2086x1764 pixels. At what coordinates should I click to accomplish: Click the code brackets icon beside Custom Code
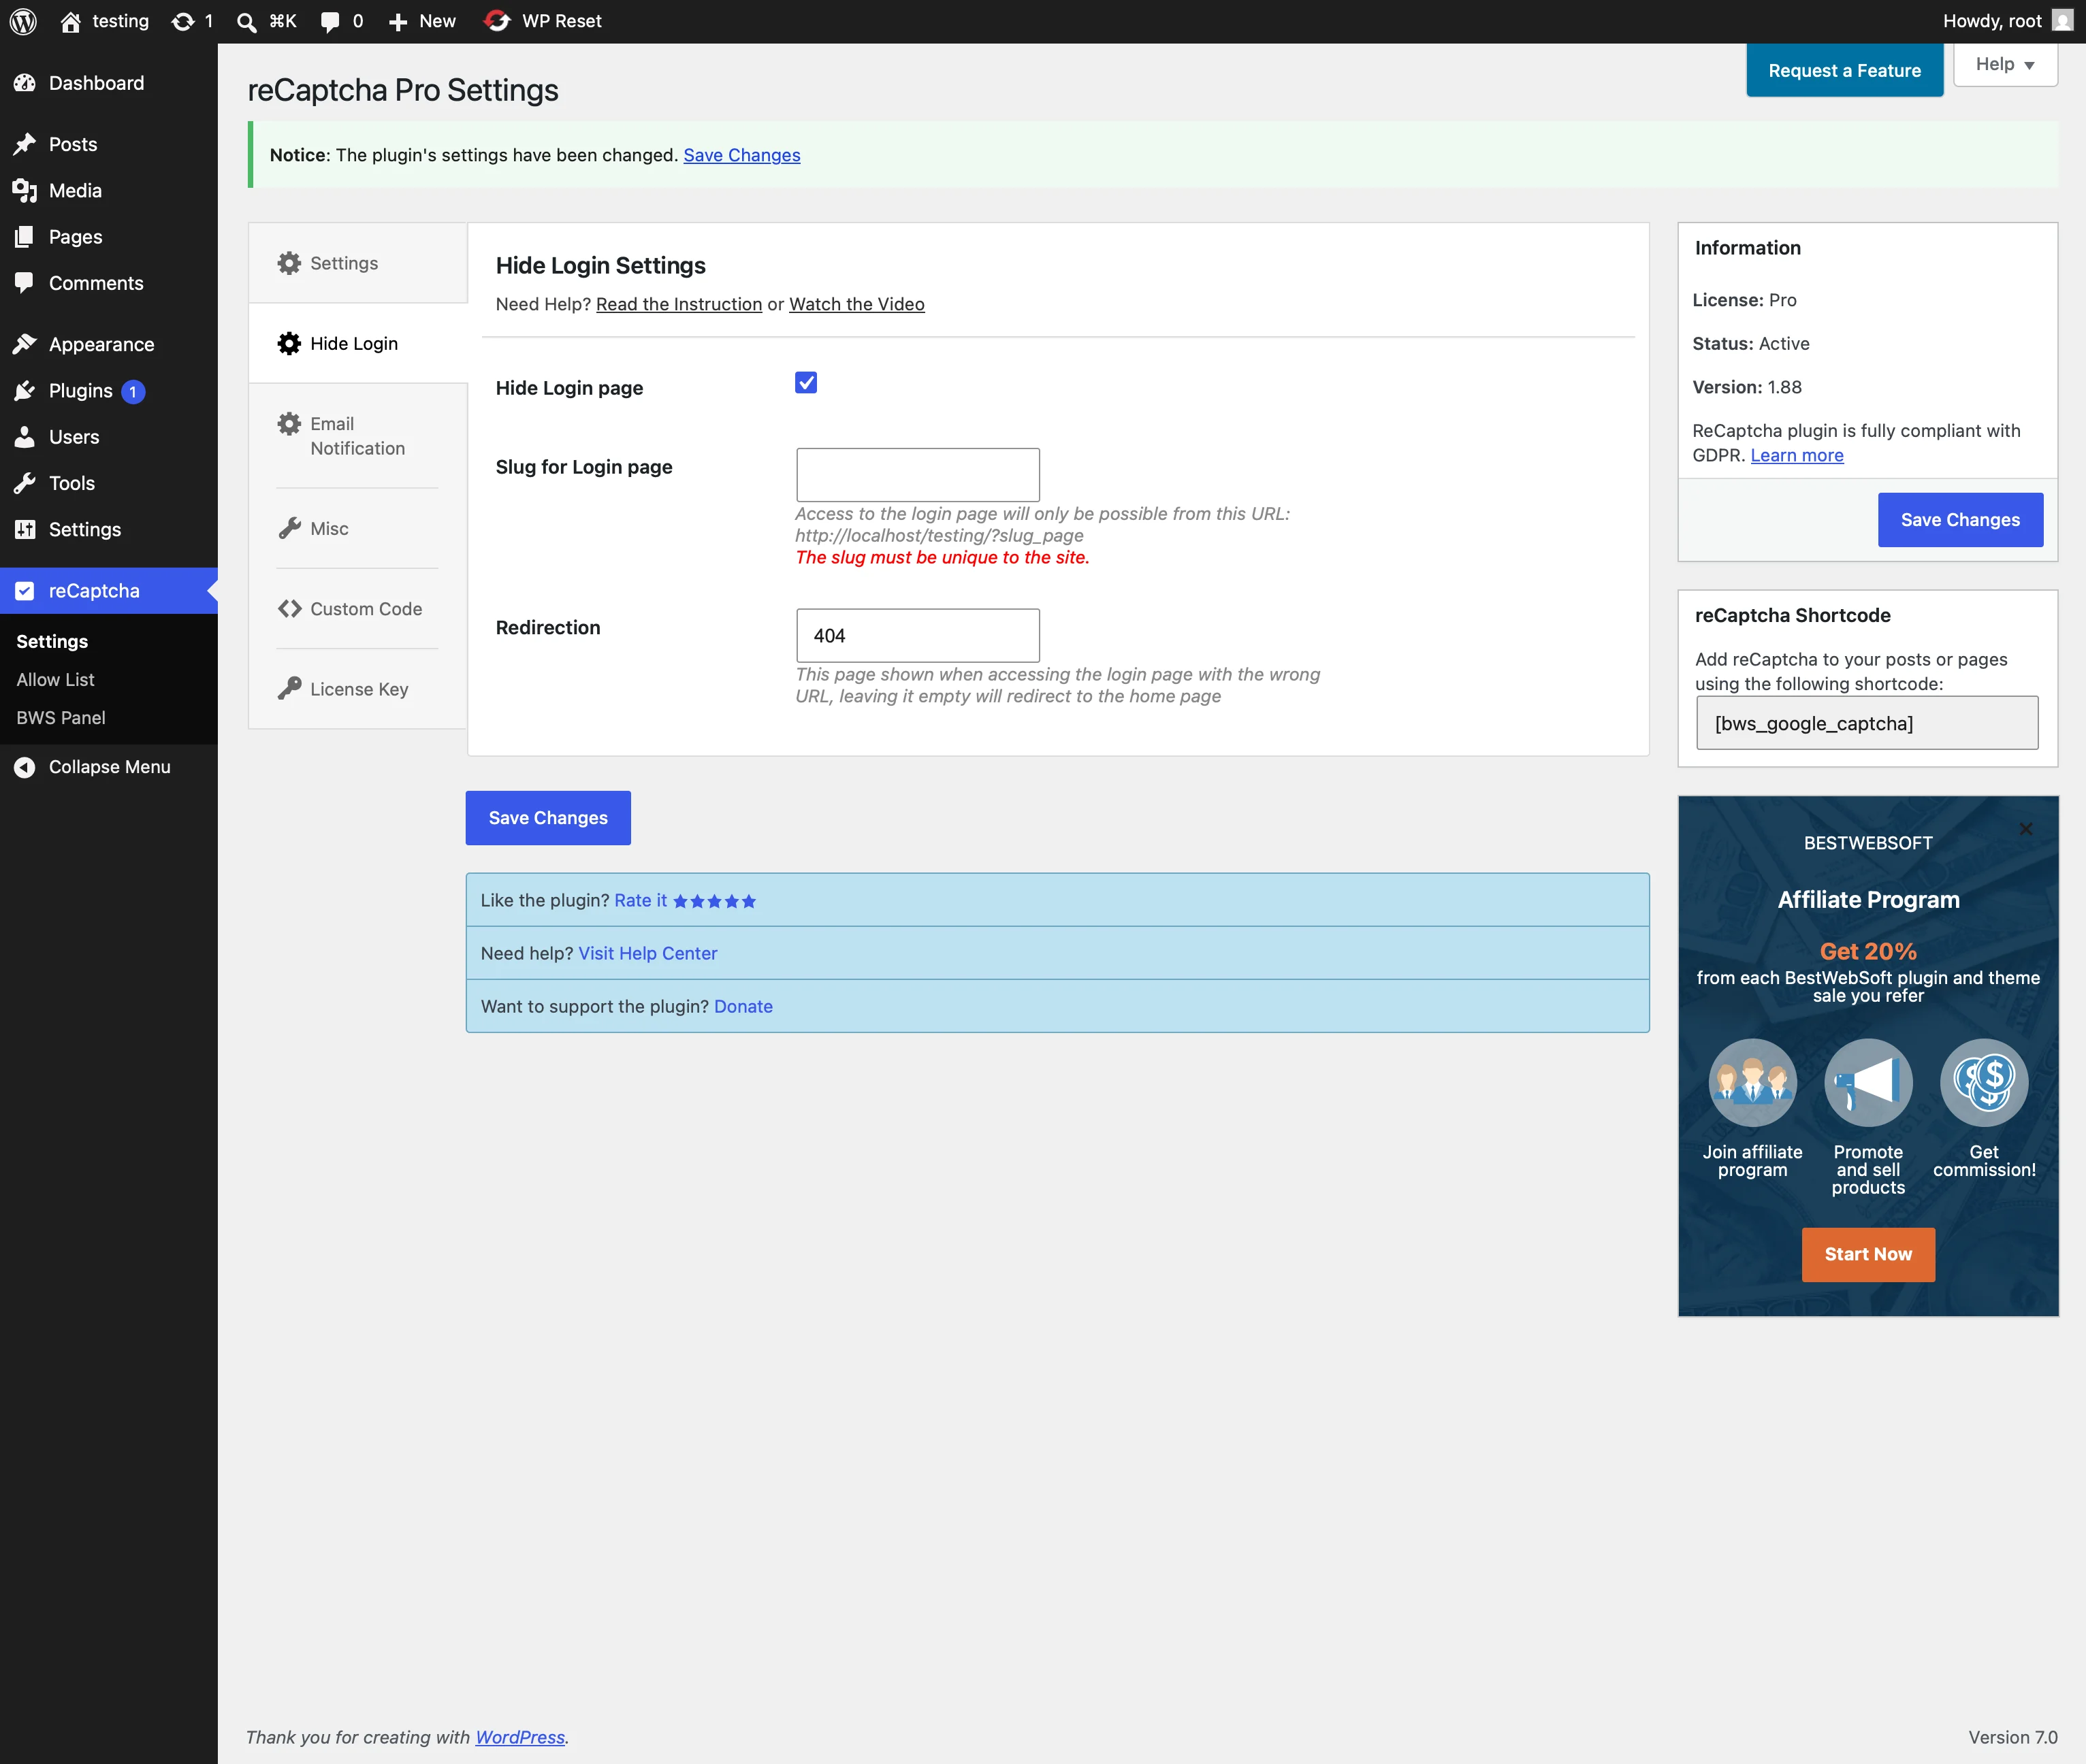coord(289,608)
